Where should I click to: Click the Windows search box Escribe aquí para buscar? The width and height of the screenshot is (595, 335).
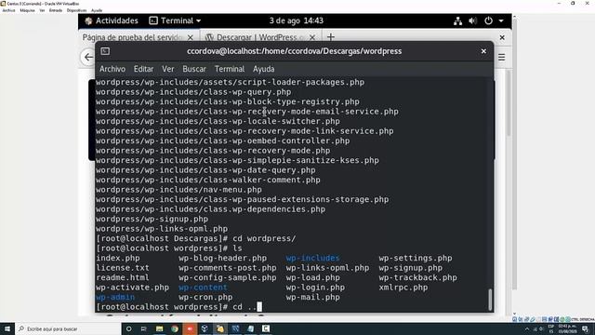(x=68, y=328)
